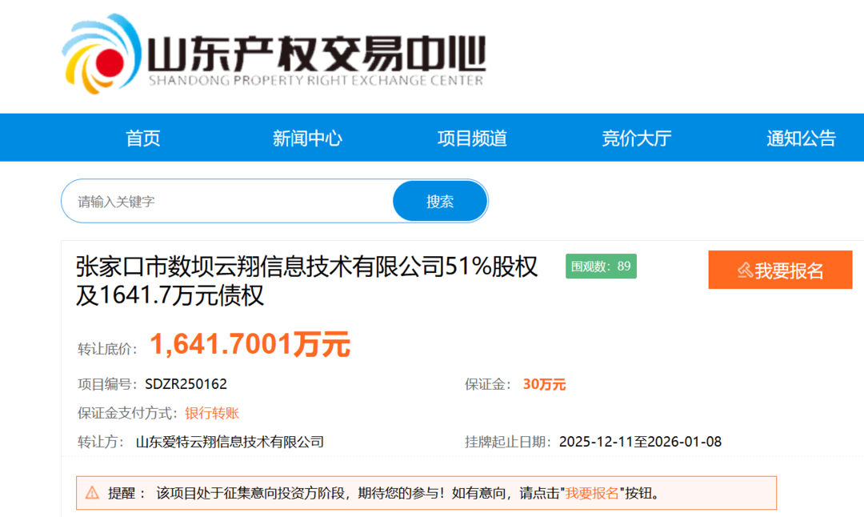864x517 pixels.
Task: Click the project number SDZR250162
Action: pos(186,384)
